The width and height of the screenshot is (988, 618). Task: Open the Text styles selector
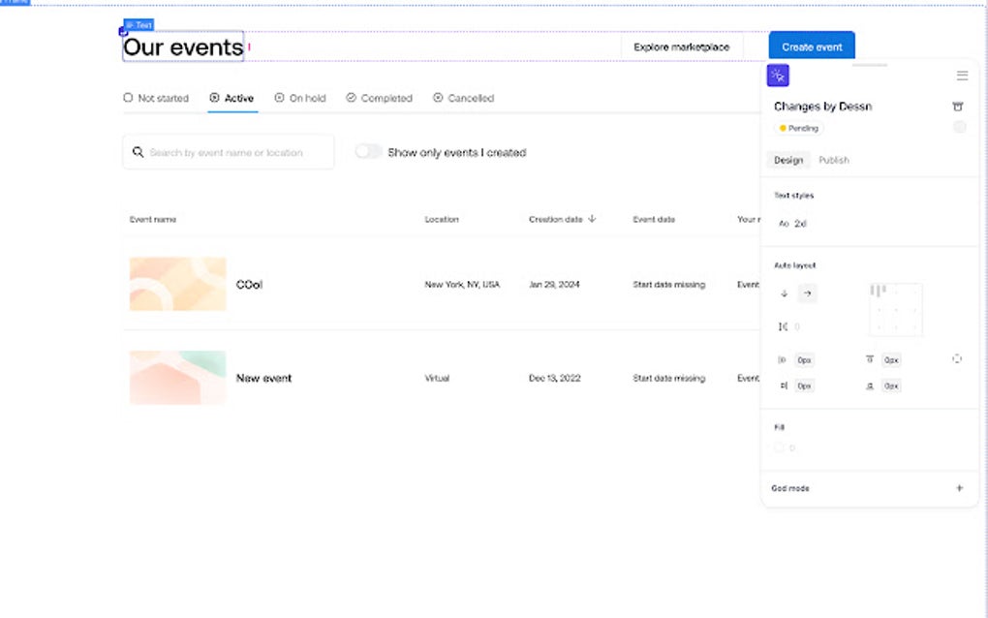click(794, 224)
